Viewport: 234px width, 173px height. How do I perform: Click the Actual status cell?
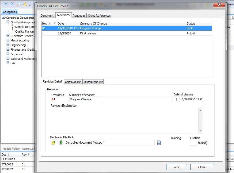tap(190, 33)
